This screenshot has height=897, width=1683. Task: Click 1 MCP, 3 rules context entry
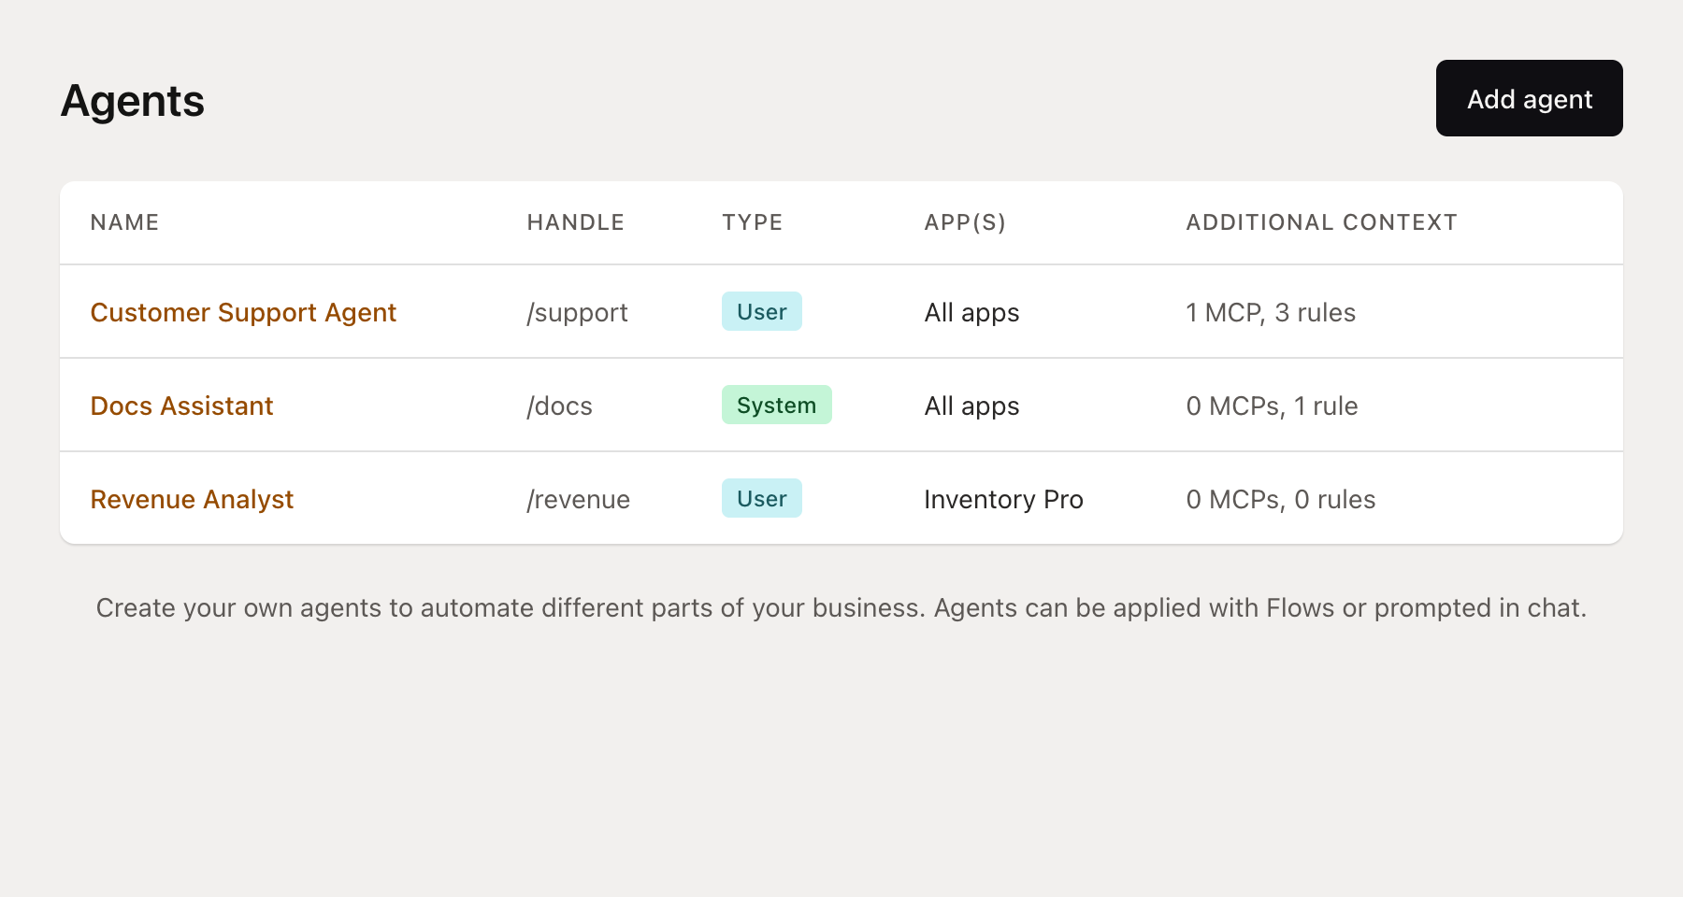[x=1271, y=312]
